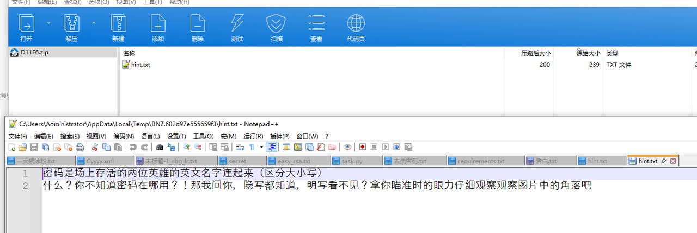Viewport: 697px width, 233px height.
Task: Open 文件(F) menu in Notepad++
Action: click(x=17, y=136)
